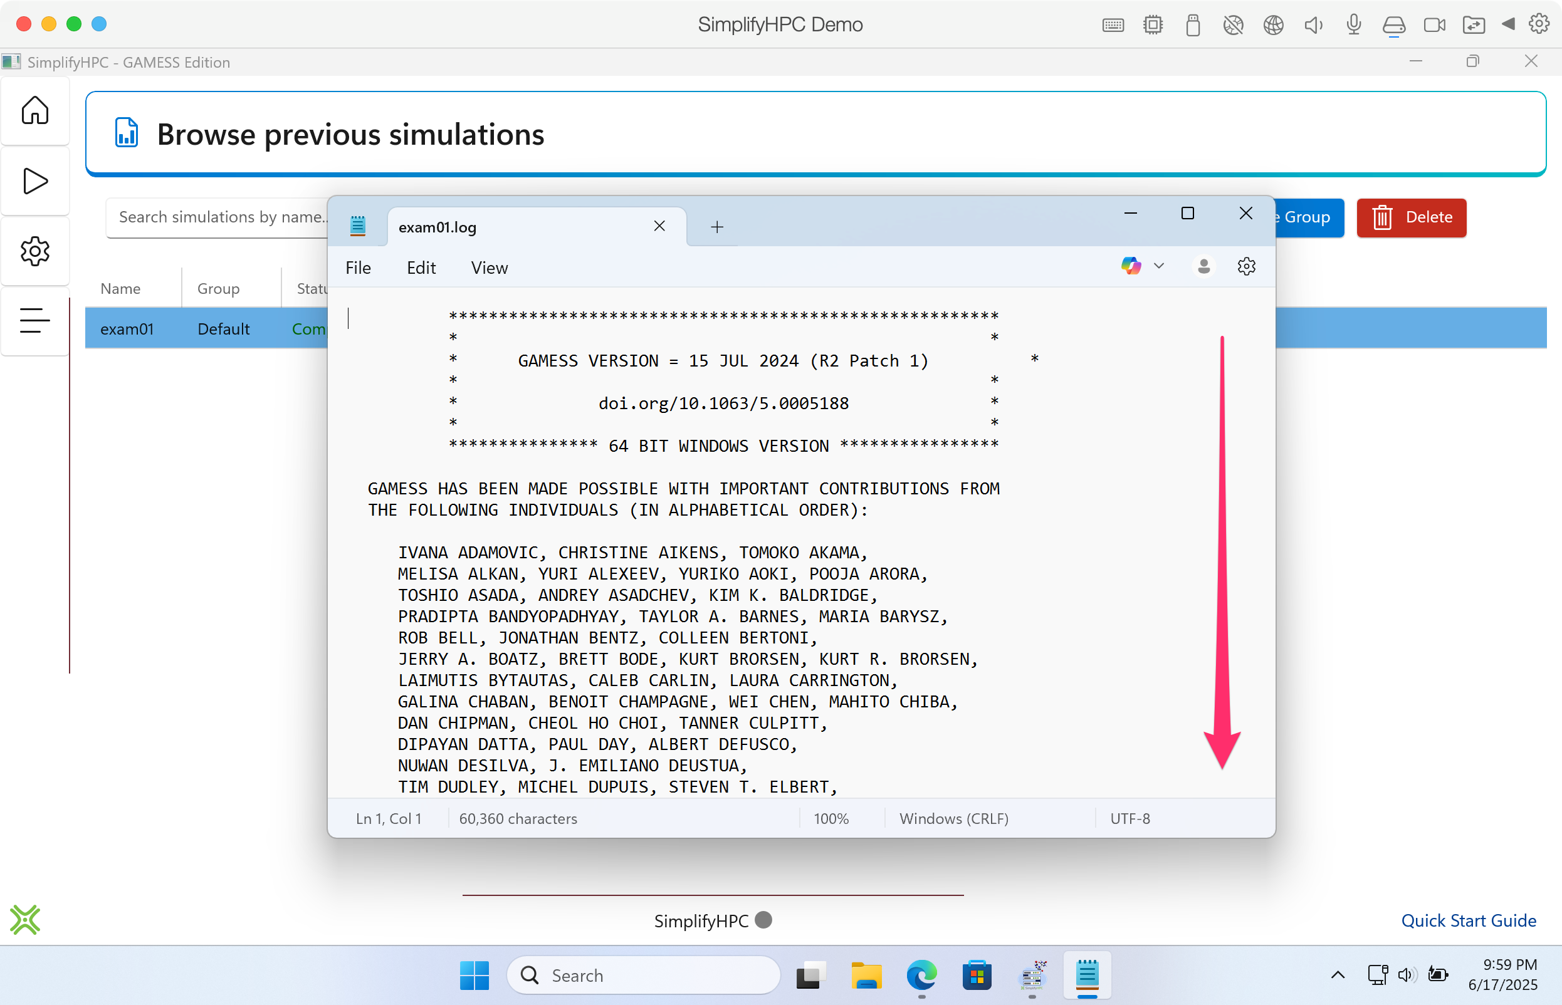Viewport: 1562px width, 1005px height.
Task: Click the Run simulation play icon
Action: [34, 181]
